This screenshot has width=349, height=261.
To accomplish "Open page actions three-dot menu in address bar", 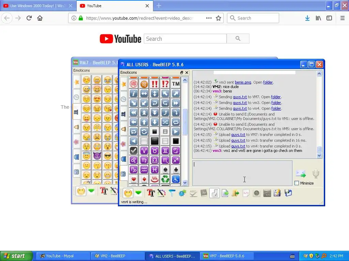I will click(x=209, y=18).
